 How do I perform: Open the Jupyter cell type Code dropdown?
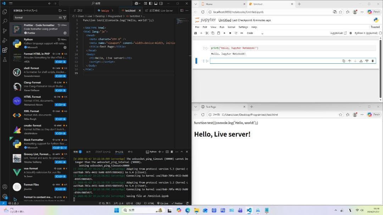click(255, 33)
